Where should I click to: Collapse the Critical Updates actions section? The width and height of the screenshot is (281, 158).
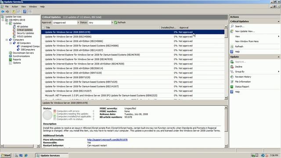click(x=278, y=22)
